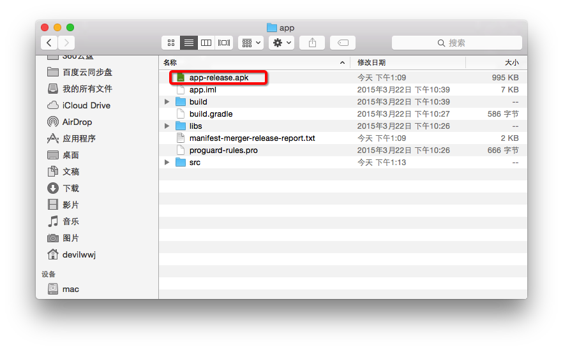Viewport: 563px width, 350px height.
Task: Expand the libs folder triangle
Action: pos(167,126)
